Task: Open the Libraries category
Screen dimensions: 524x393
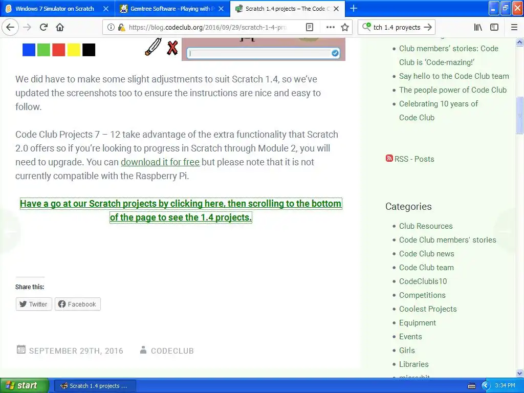Action: pyautogui.click(x=413, y=364)
